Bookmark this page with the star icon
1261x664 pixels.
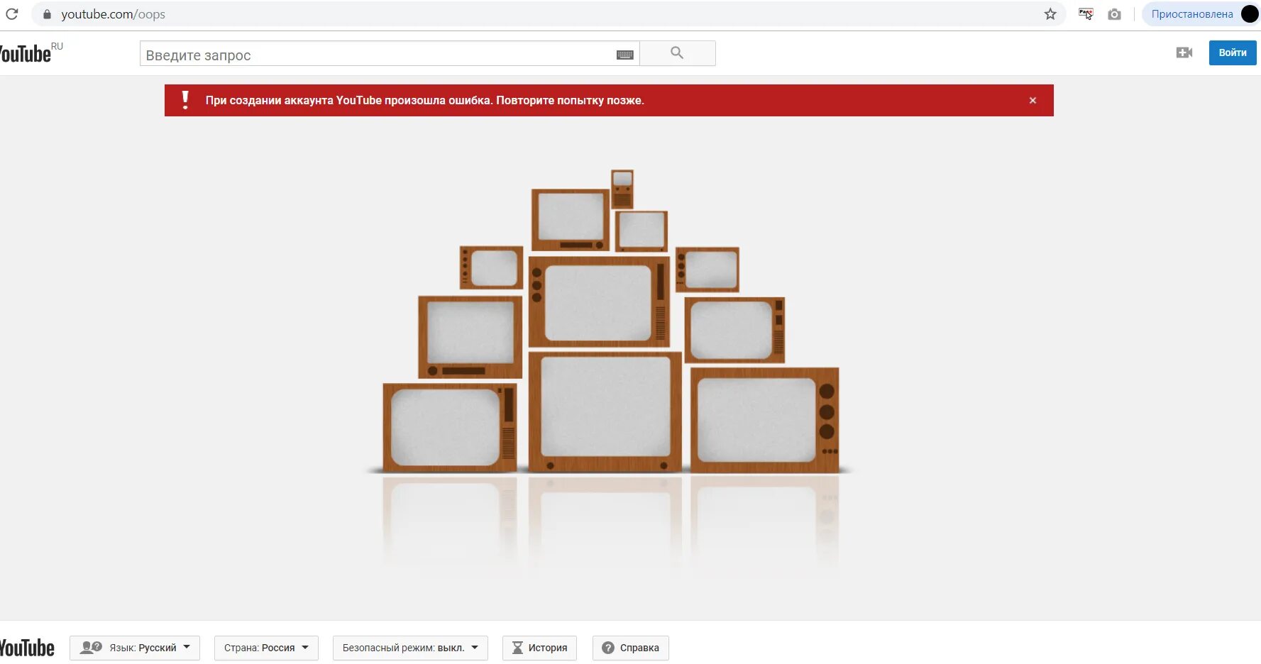[1050, 14]
